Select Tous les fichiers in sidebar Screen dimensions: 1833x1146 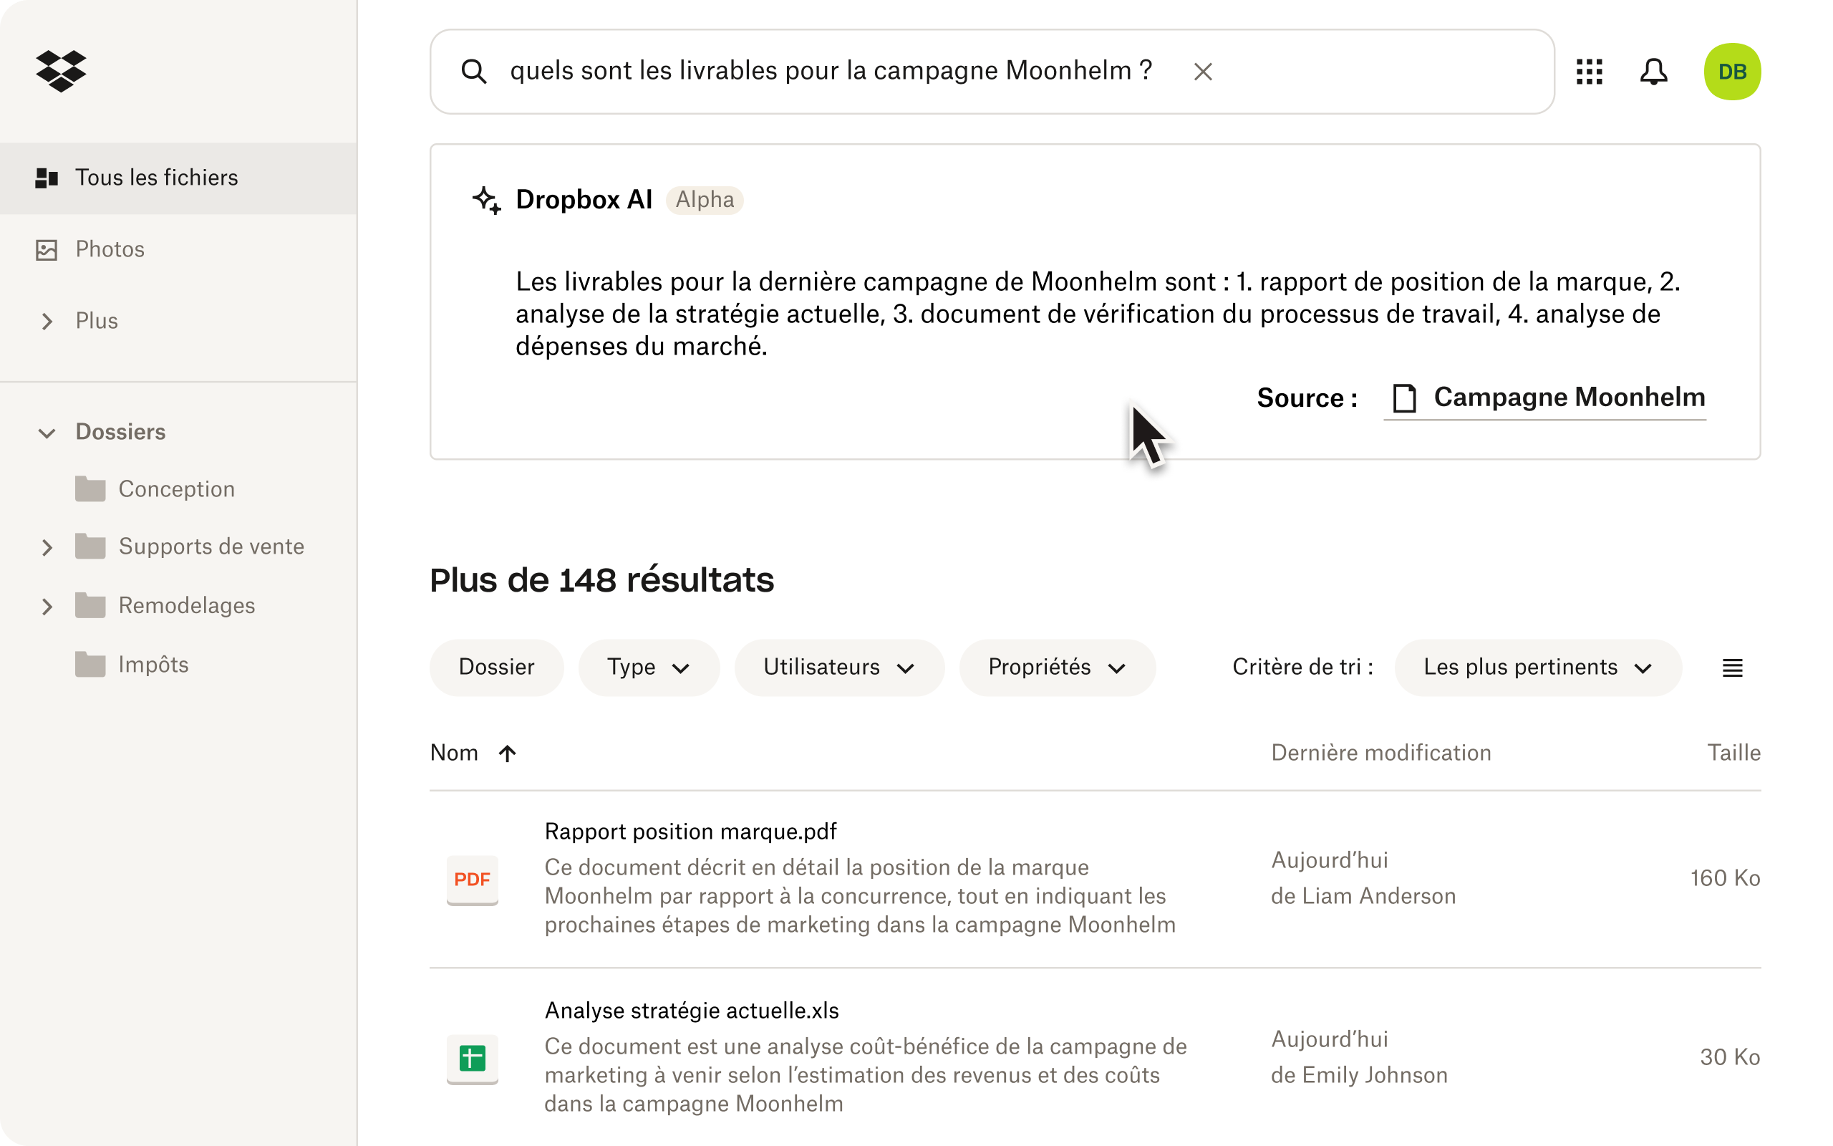(179, 178)
